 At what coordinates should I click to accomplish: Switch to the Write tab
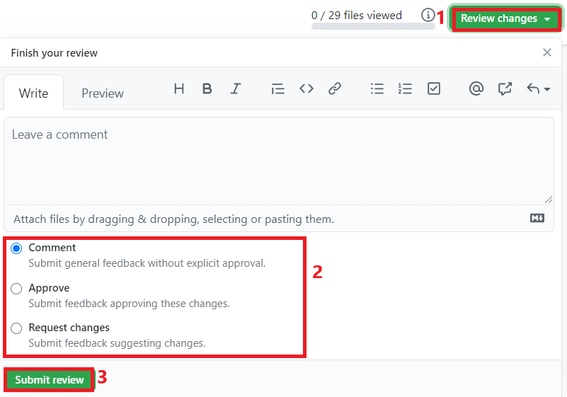[x=33, y=93]
